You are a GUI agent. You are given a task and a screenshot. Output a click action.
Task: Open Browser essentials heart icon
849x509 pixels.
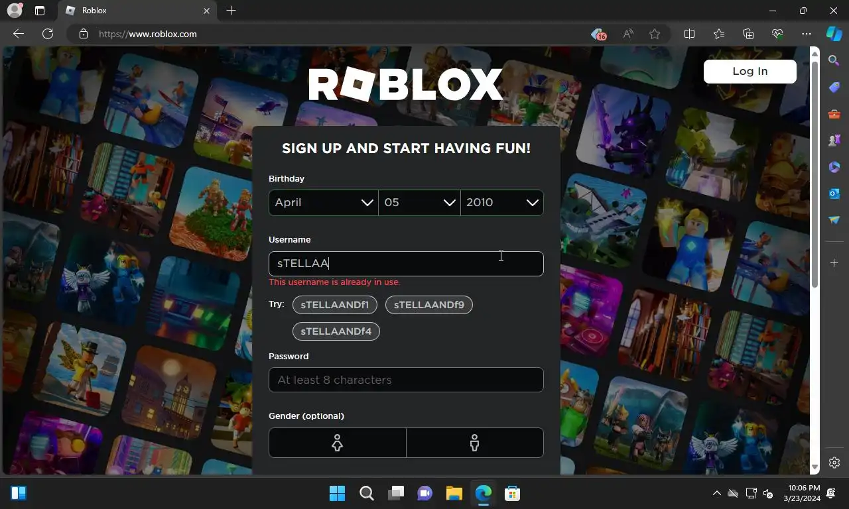[777, 34]
